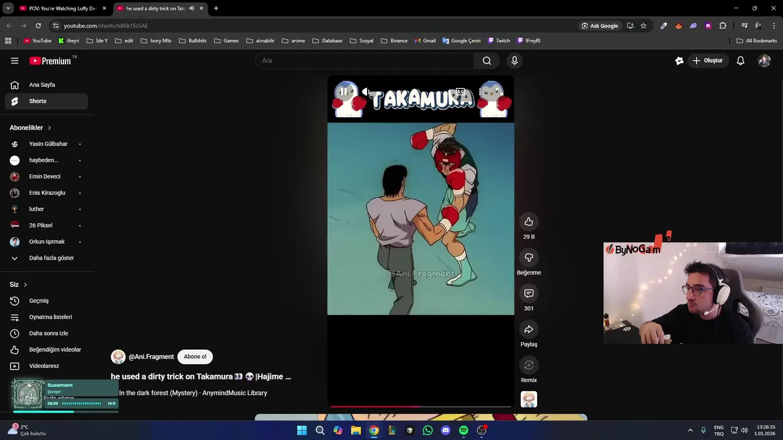The height and width of the screenshot is (440, 783).
Task: Open Beğendiğim videolar list
Action: [46, 350]
